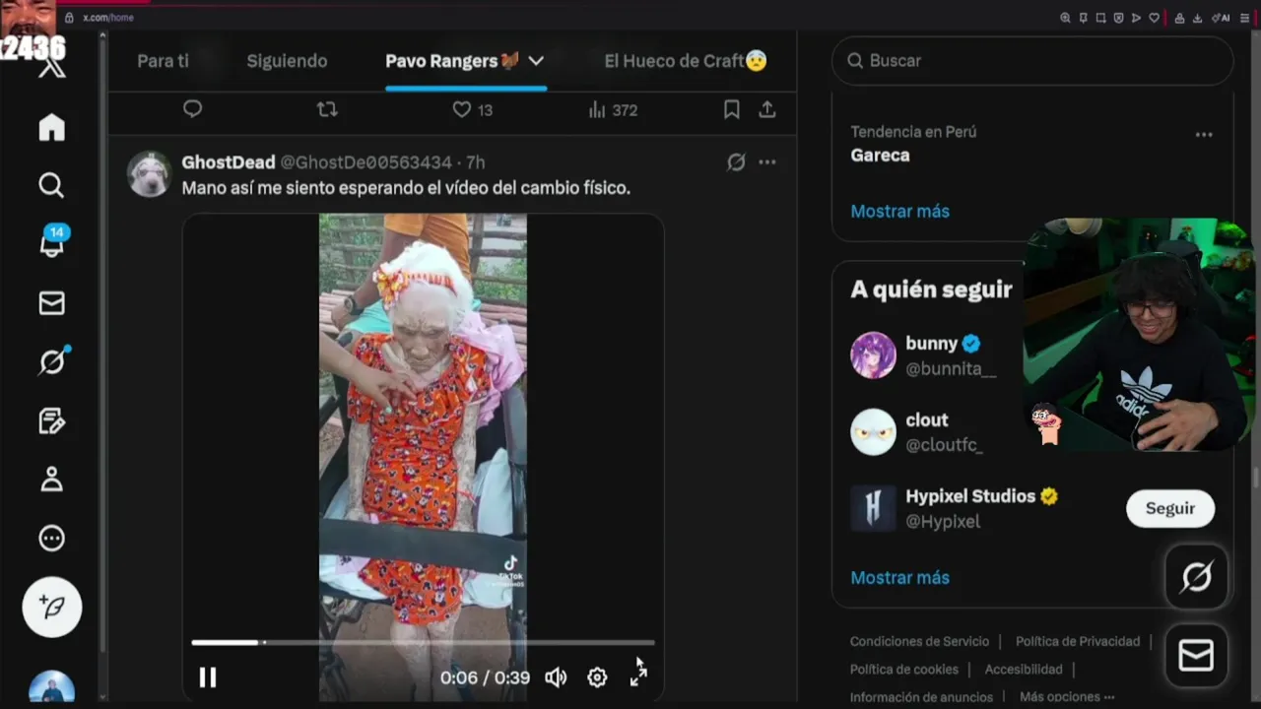1261x709 pixels.
Task: Open browser ad blocker shield icon
Action: [1118, 18]
